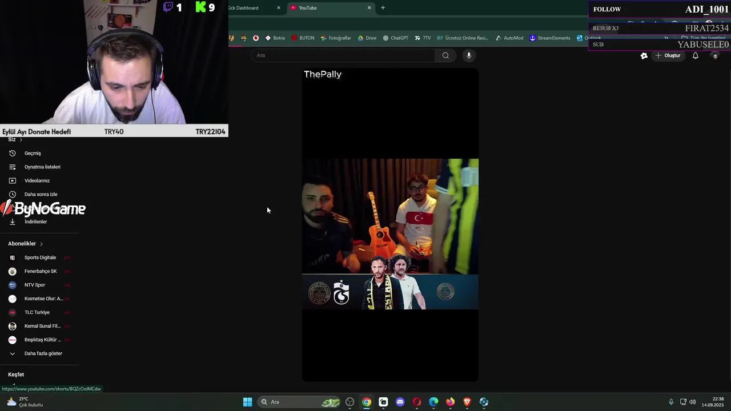Open Brave browser from taskbar

pyautogui.click(x=467, y=402)
